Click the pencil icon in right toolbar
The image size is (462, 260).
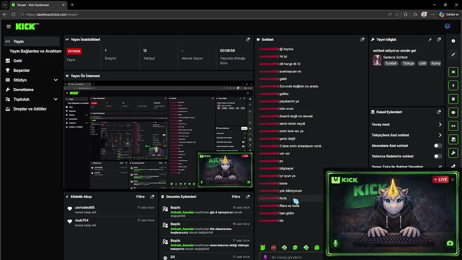tap(453, 55)
